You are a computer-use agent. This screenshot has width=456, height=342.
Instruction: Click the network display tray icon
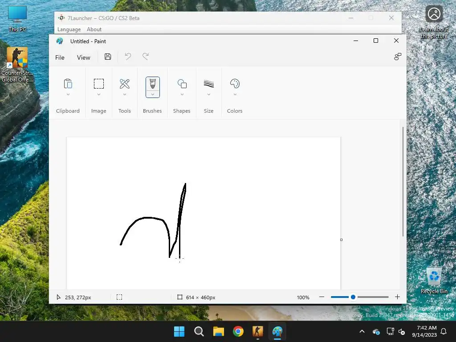[x=390, y=331]
